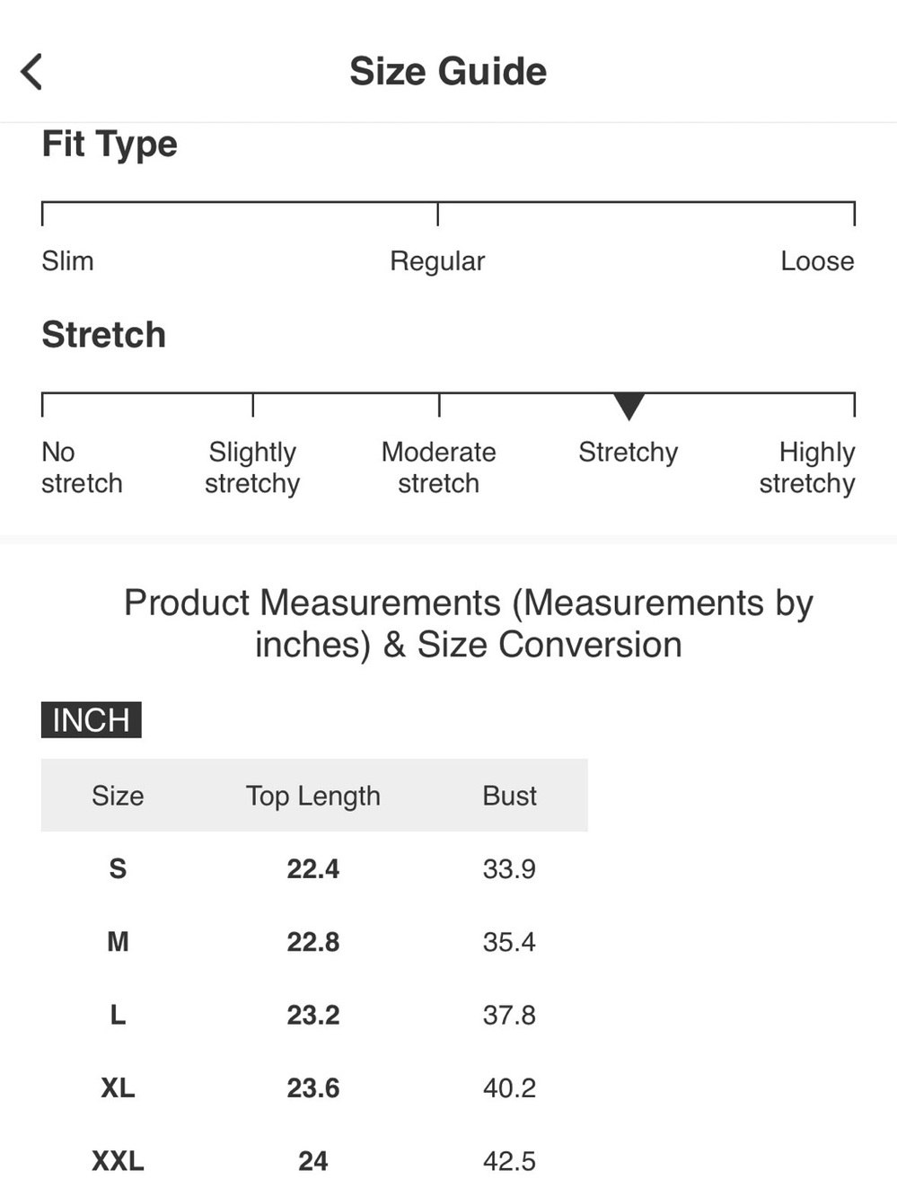The image size is (897, 1197).
Task: Click the Slim label under Fit Type
Action: 67,261
